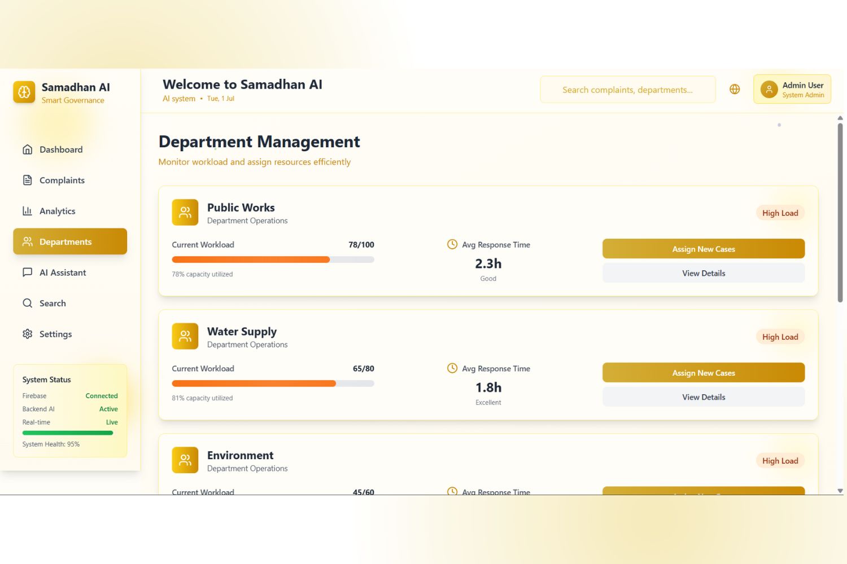Click the 1.8h response time value
This screenshot has width=847, height=564.
(488, 387)
